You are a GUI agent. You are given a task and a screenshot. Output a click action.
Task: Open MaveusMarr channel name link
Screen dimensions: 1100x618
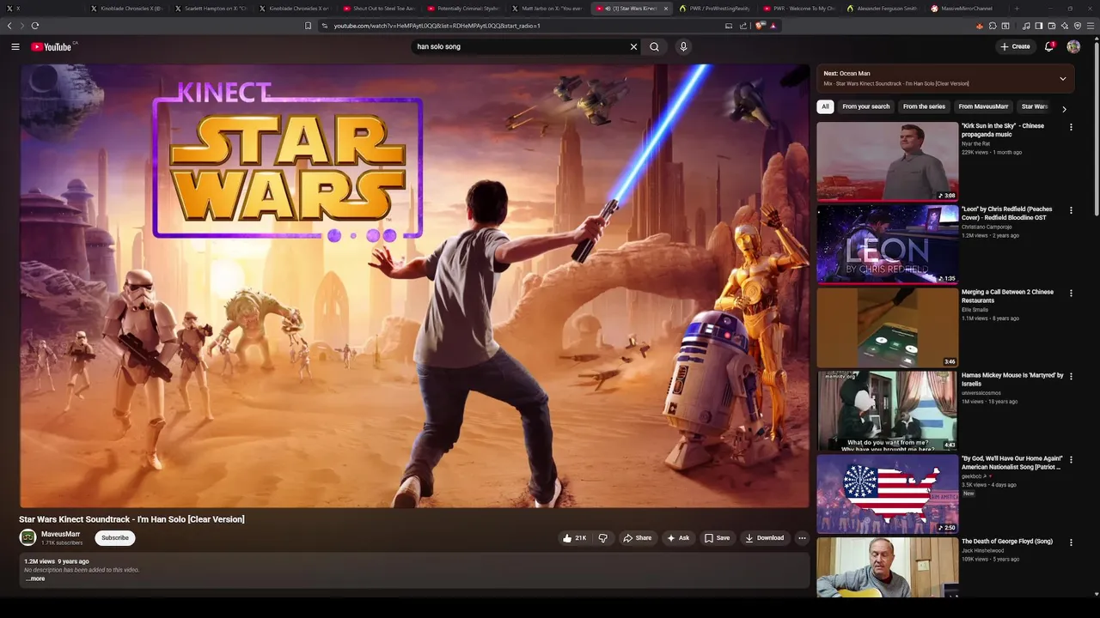tap(60, 534)
